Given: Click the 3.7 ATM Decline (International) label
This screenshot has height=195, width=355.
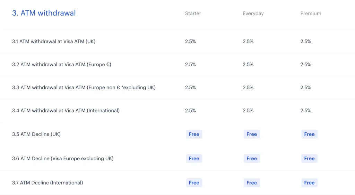Looking at the screenshot, I should (x=47, y=183).
